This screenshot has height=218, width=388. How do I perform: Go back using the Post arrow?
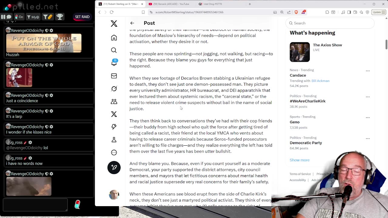click(x=132, y=23)
